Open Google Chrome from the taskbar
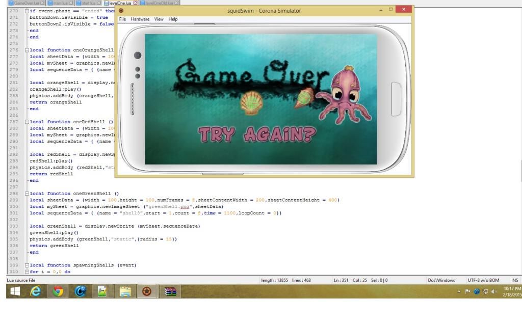The image size is (522, 326). click(x=58, y=291)
